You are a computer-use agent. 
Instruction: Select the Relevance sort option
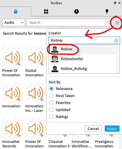pyautogui.click(x=51, y=89)
